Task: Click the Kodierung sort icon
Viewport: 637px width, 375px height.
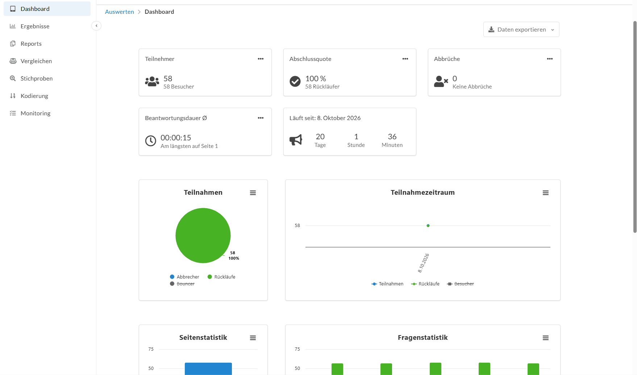Action: [13, 96]
